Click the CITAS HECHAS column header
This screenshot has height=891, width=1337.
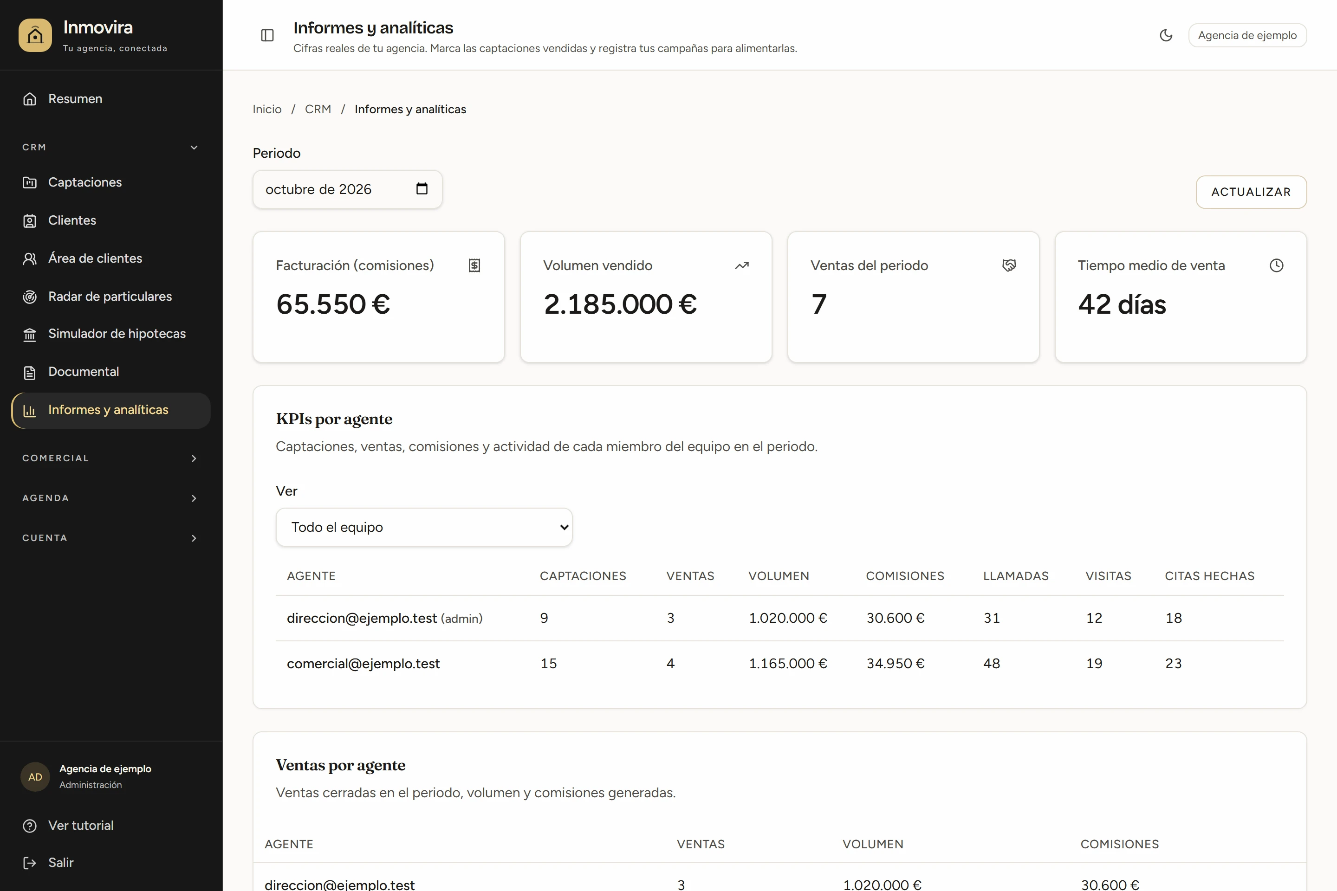coord(1210,576)
